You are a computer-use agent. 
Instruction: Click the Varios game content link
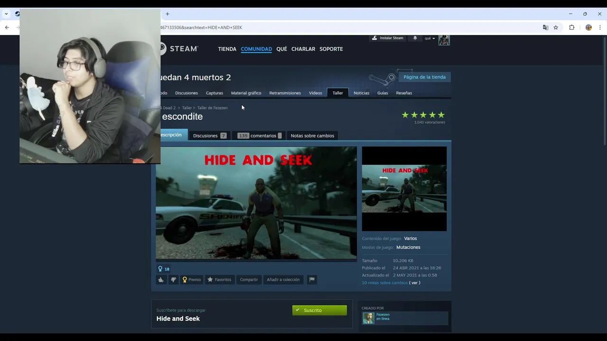point(410,238)
